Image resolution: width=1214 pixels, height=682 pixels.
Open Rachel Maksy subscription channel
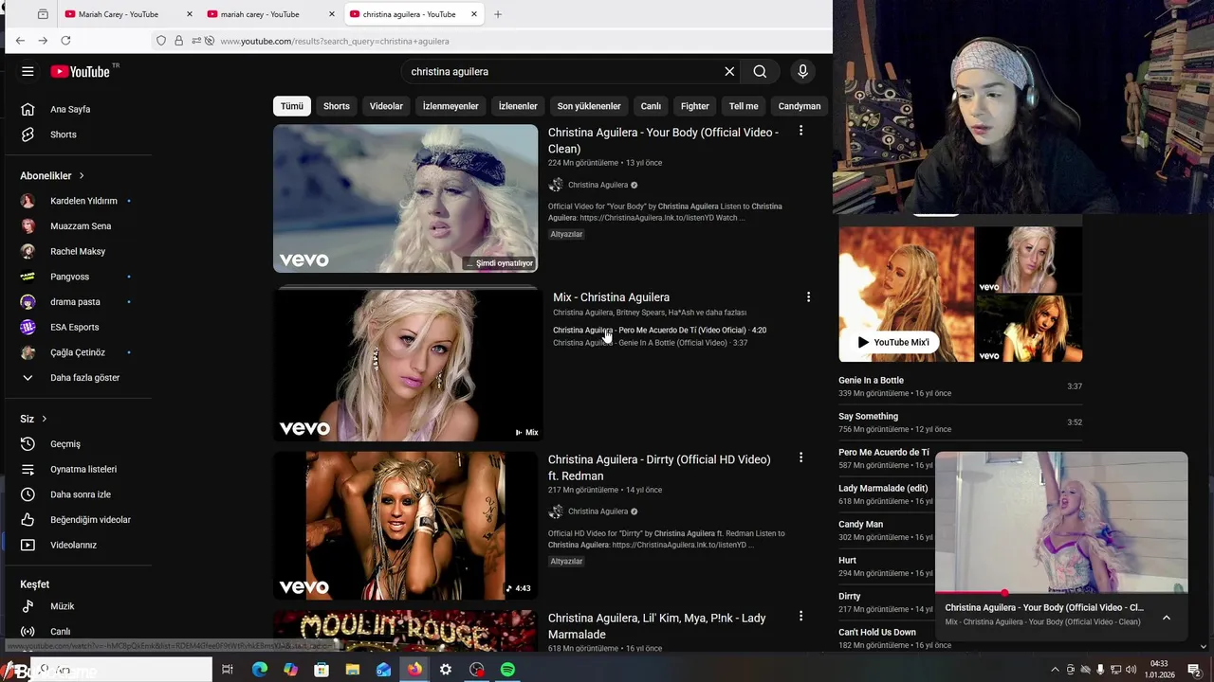[x=78, y=251]
